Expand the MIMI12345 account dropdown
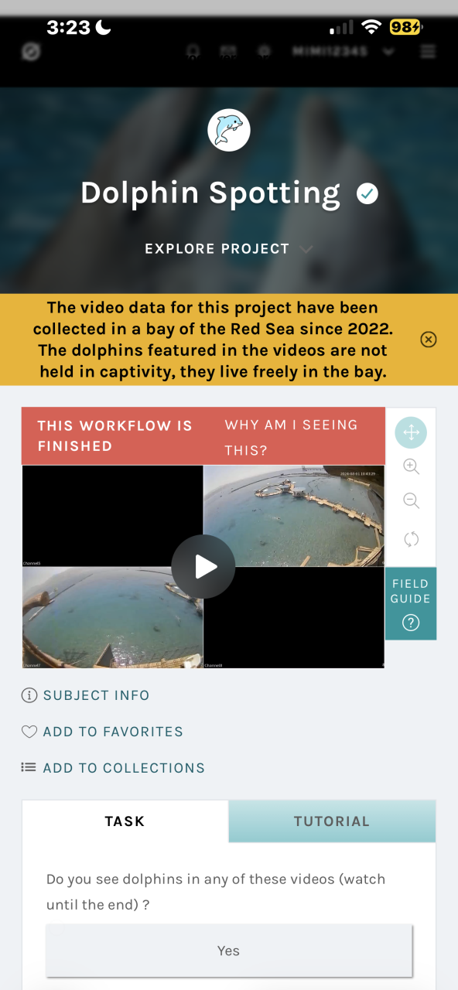 343,52
